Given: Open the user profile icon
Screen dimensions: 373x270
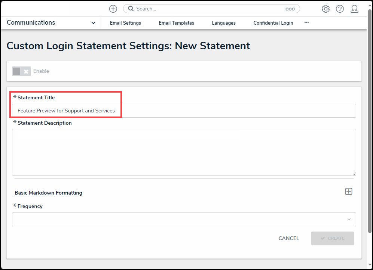Looking at the screenshot, I should tap(354, 9).
